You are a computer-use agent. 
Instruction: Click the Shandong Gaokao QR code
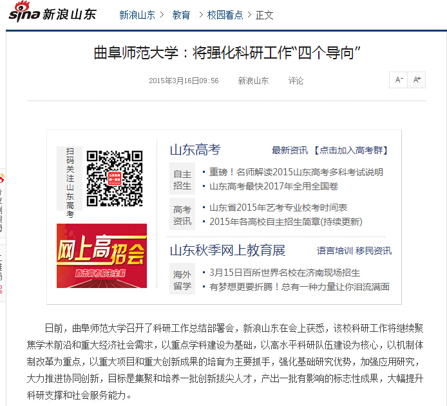coord(114,179)
